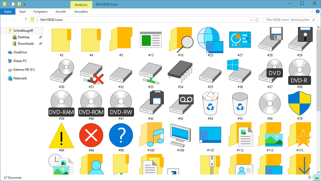Screen dimensions: 321x181
Task: Open the Quick Access Toolbar customize dropdown
Action: [x=24, y=4]
